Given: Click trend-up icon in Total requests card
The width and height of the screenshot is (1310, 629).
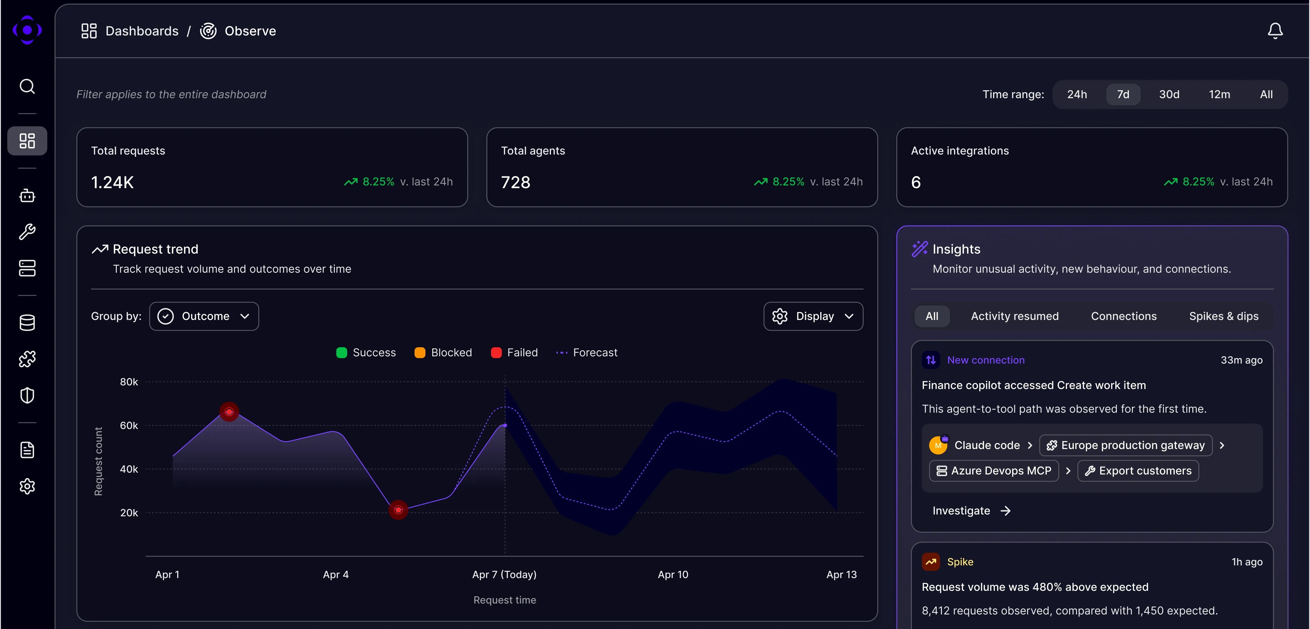Looking at the screenshot, I should pos(350,182).
